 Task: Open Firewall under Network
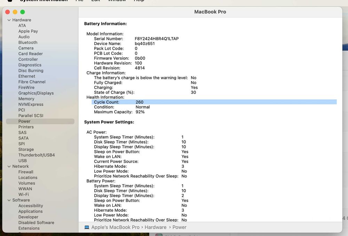[26, 172]
